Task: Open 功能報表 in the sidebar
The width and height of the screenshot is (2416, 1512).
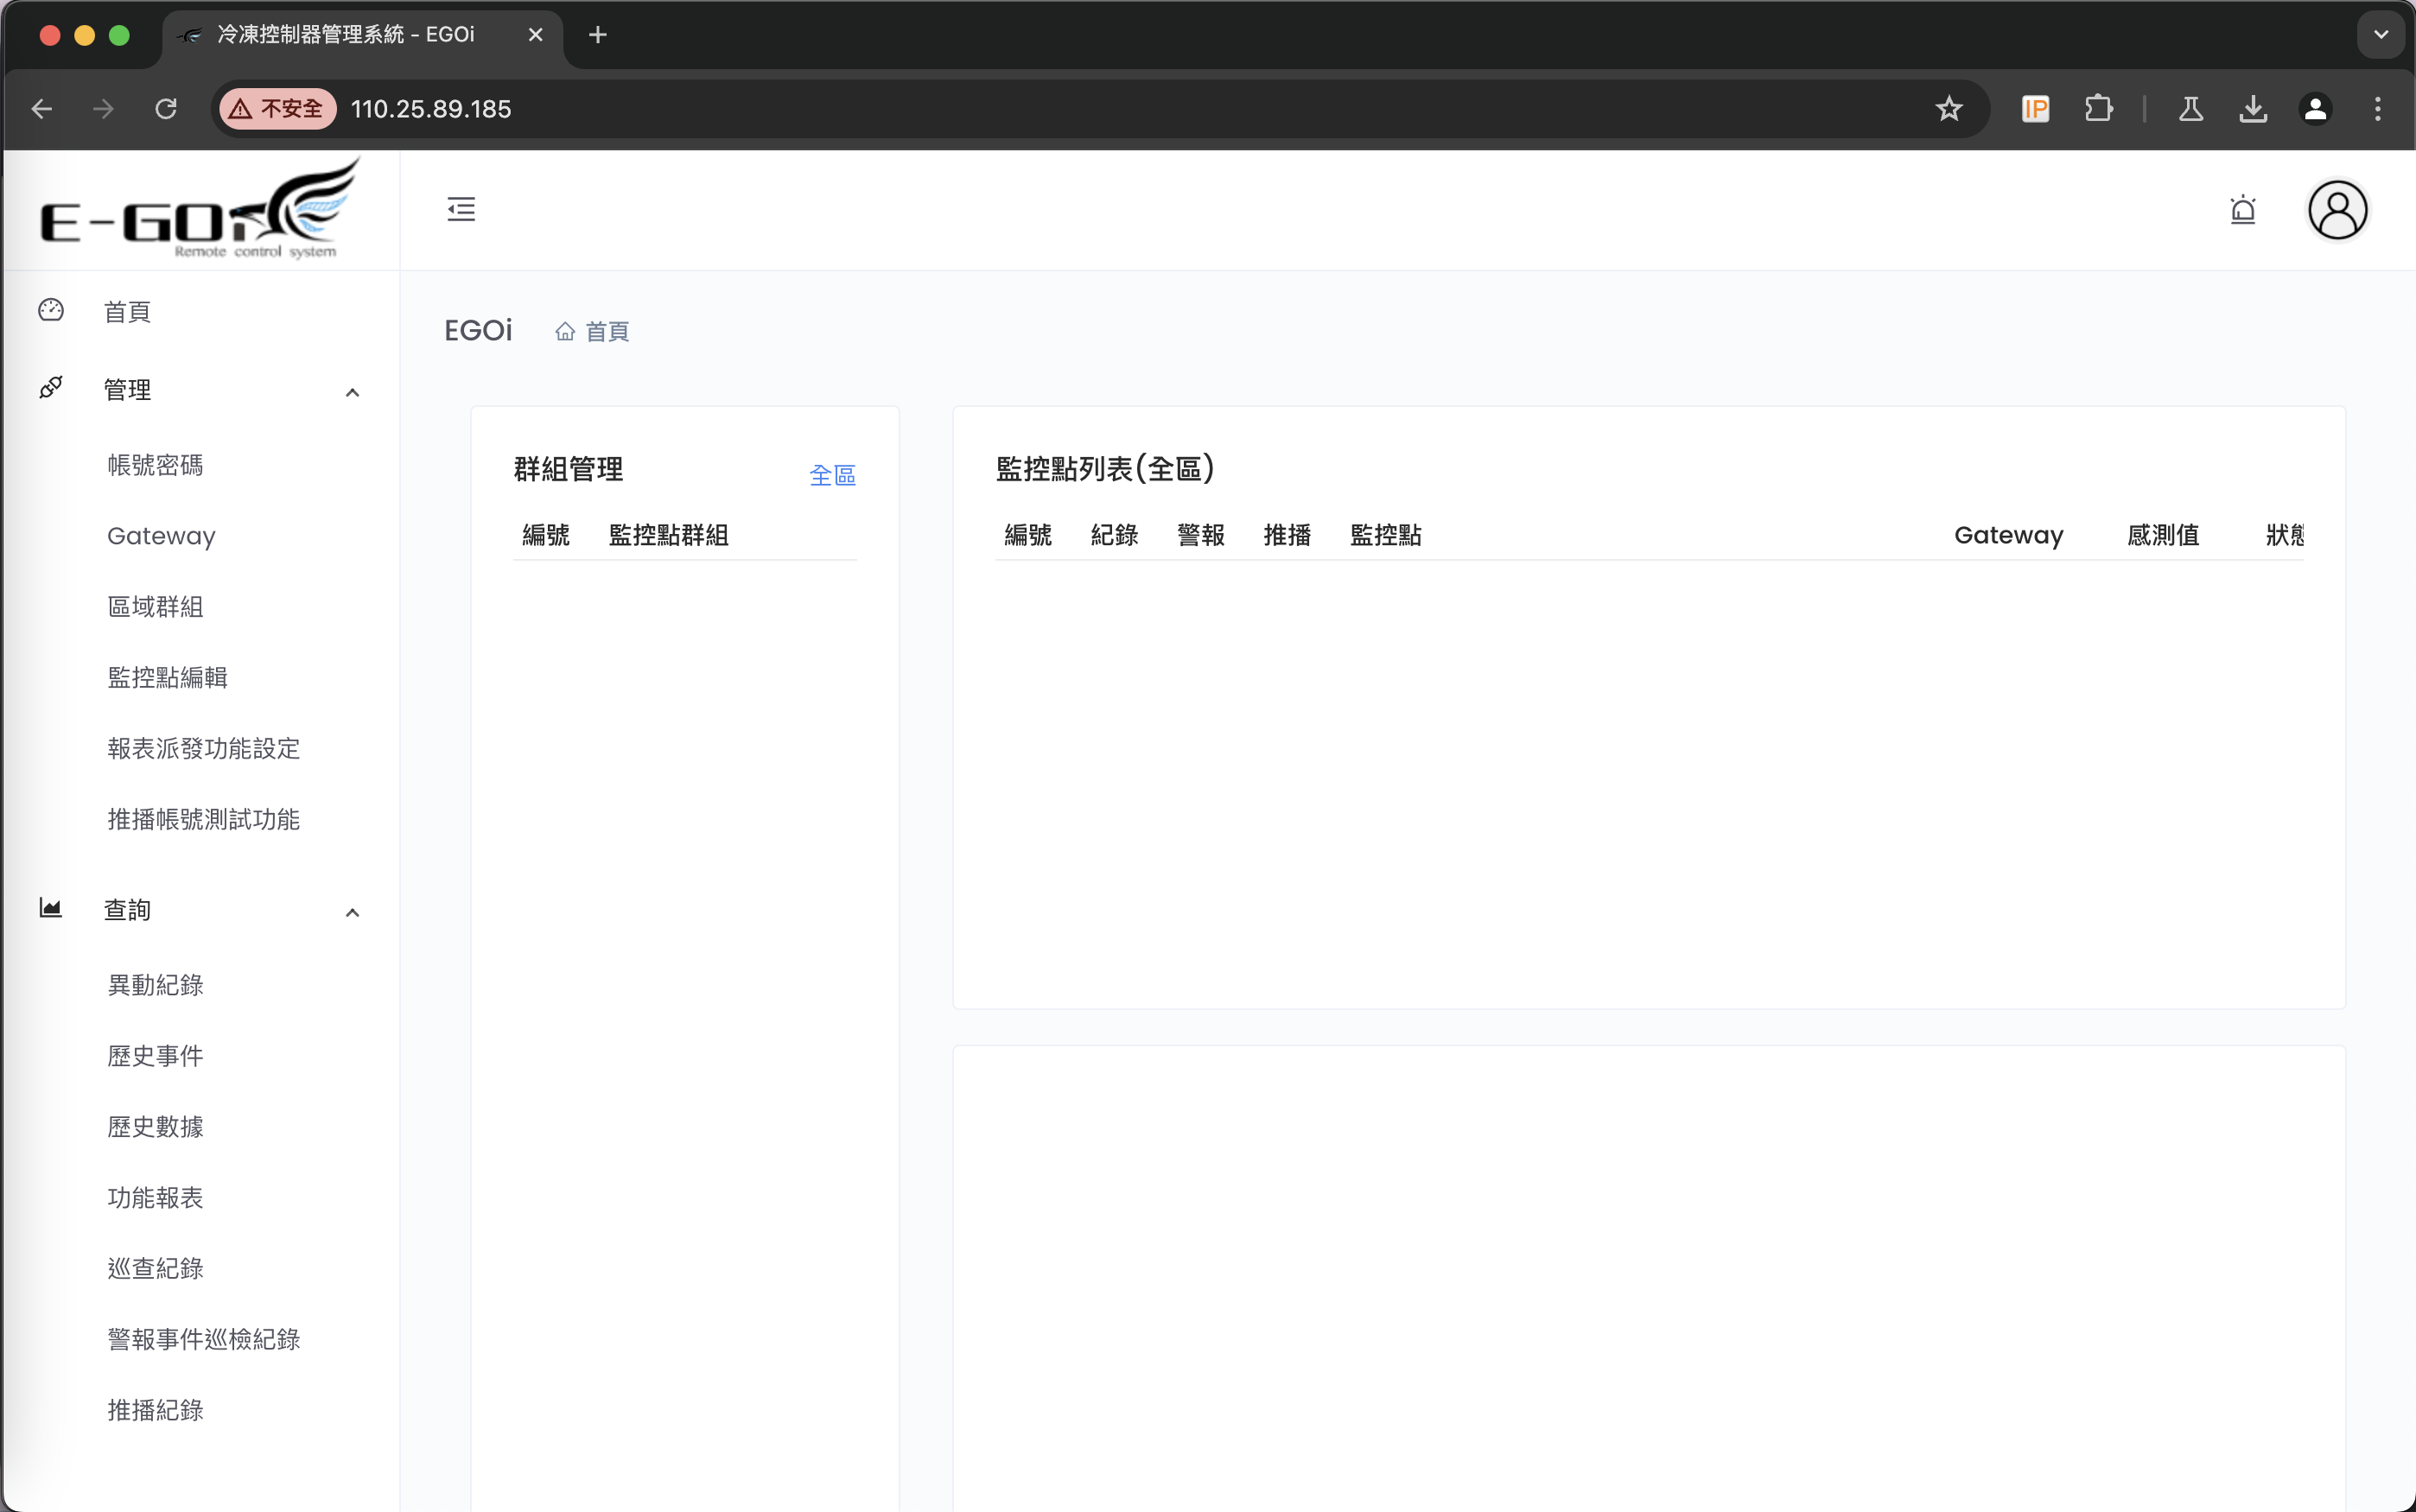Action: pyautogui.click(x=155, y=1198)
